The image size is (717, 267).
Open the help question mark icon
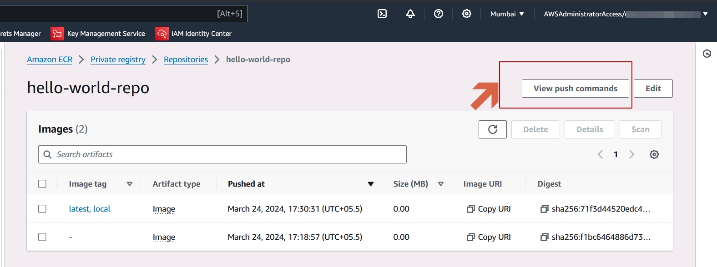tap(439, 14)
